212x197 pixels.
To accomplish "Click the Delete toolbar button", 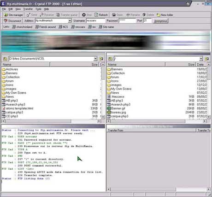I will click(148, 15).
